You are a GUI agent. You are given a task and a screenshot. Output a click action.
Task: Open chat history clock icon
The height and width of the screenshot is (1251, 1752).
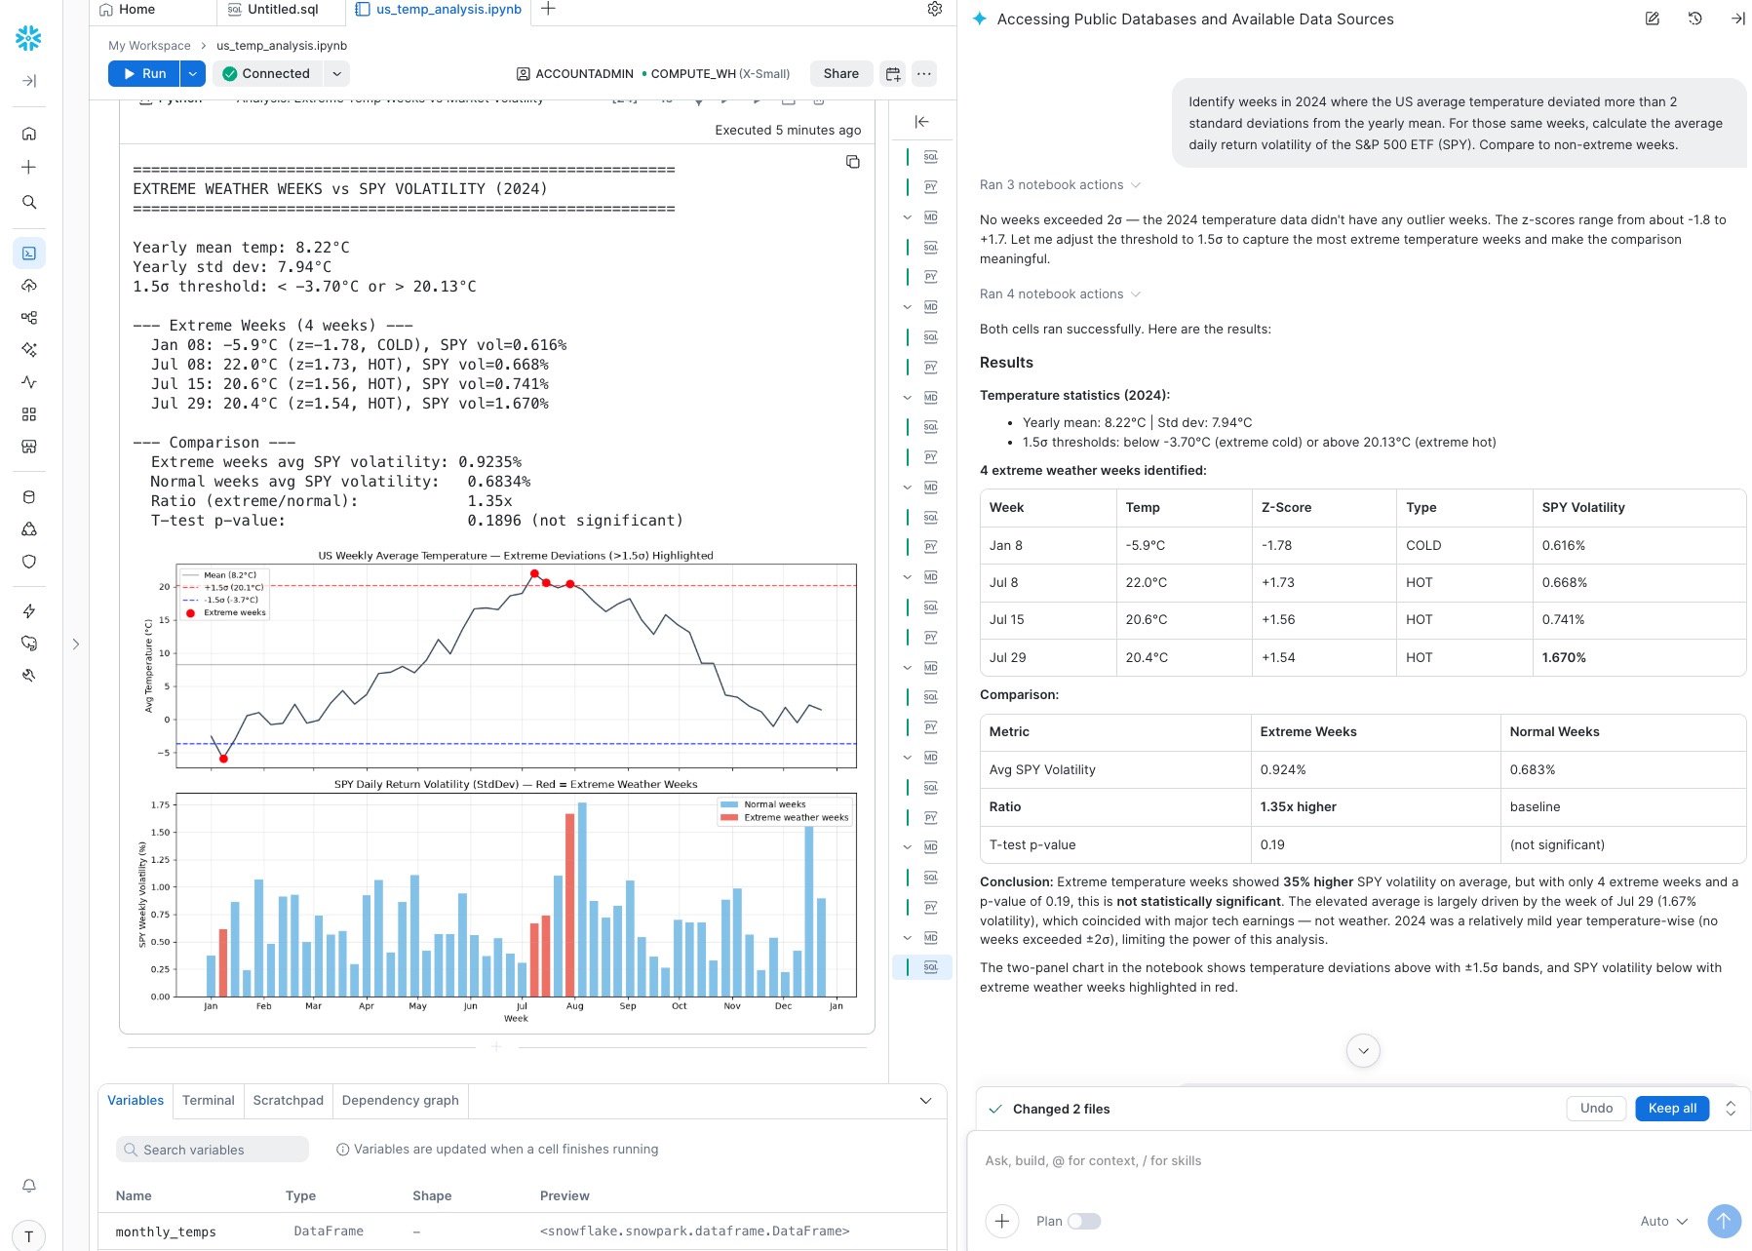(1694, 19)
